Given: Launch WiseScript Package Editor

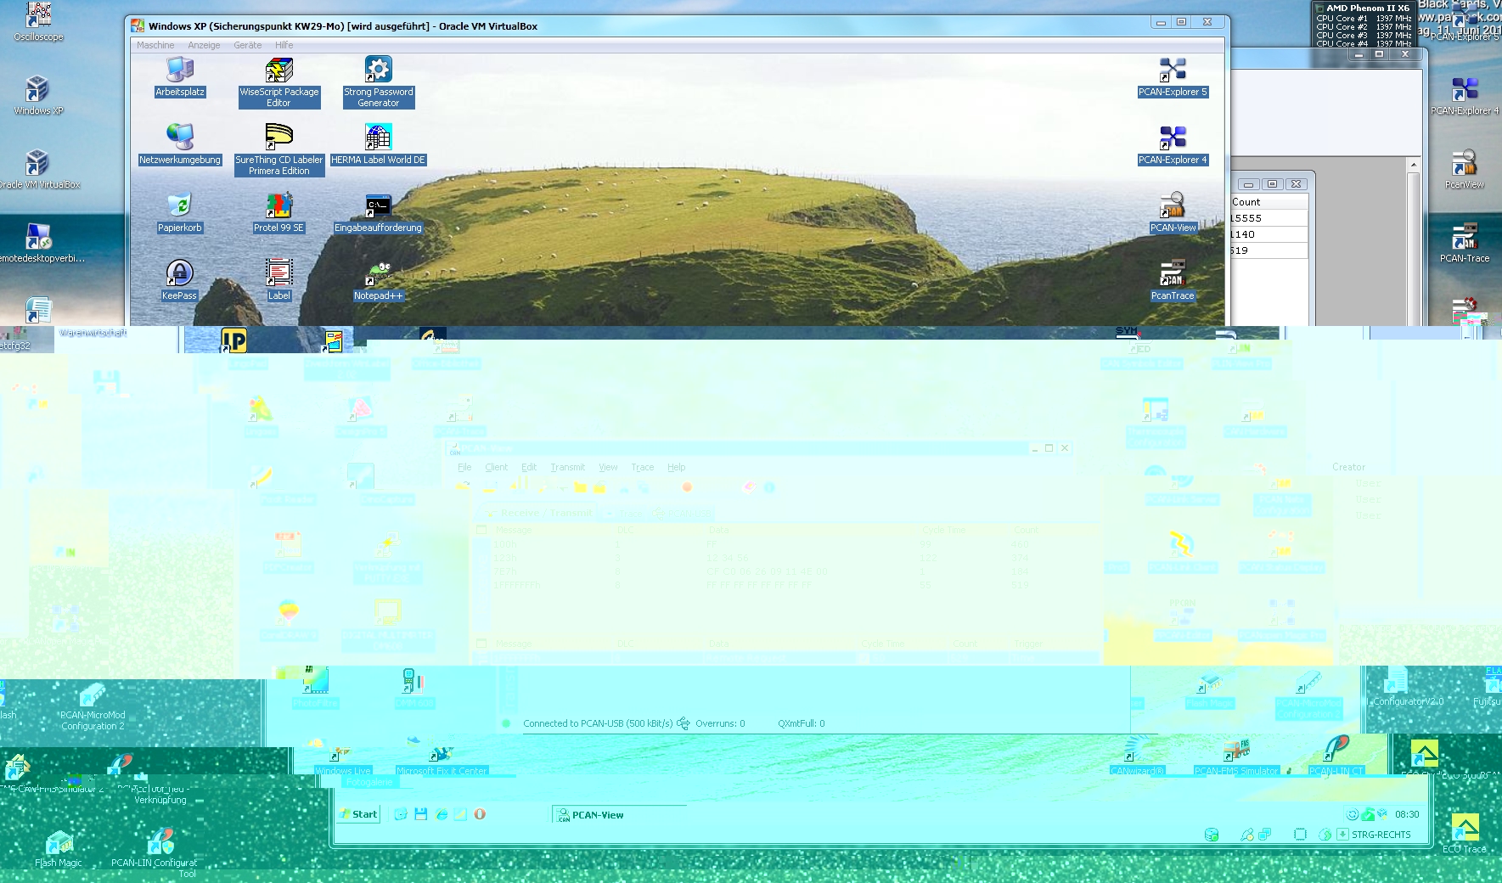Looking at the screenshot, I should (278, 81).
